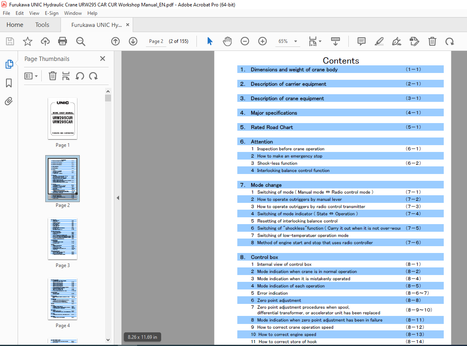Open contents entry 'Internal view of control box'

pyautogui.click(x=340, y=264)
